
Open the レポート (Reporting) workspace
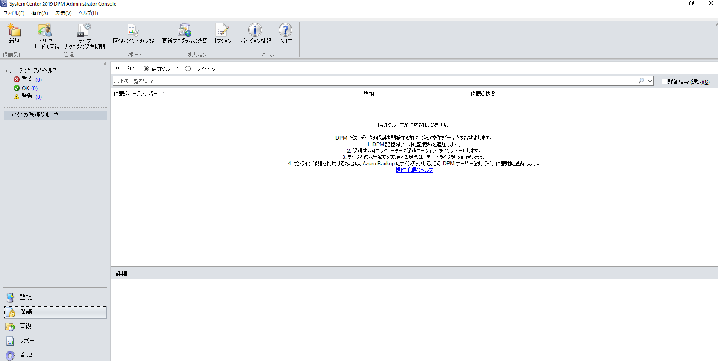(55, 341)
